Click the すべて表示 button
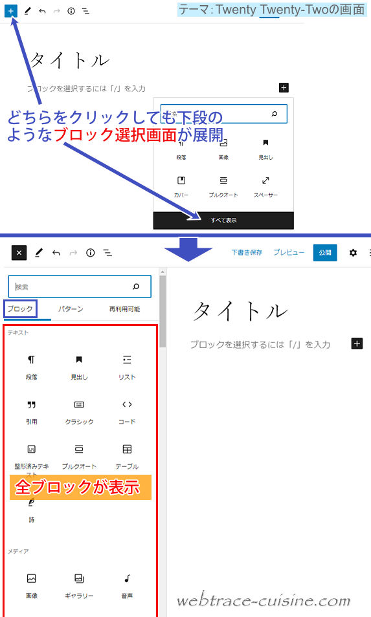This screenshot has width=371, height=617. (223, 221)
